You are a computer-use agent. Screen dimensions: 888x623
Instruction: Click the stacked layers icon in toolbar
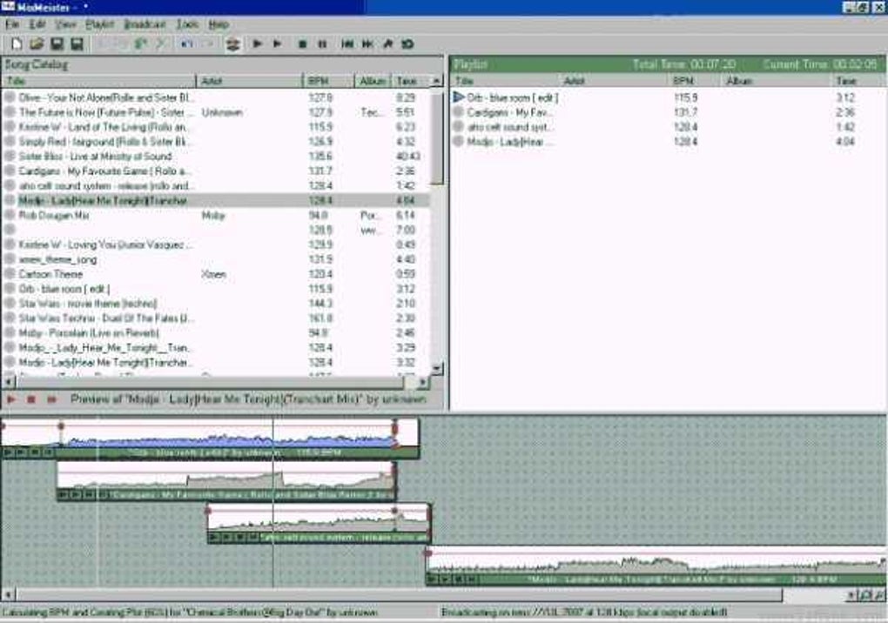pos(232,44)
